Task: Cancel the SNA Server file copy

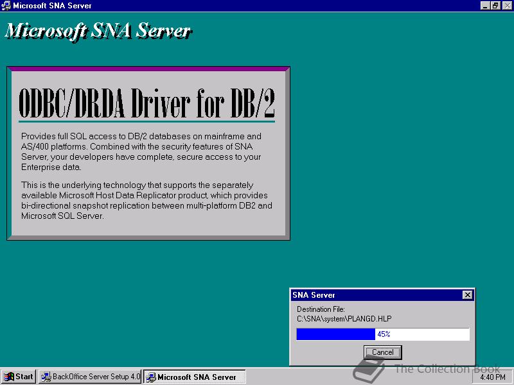Action: 382,352
